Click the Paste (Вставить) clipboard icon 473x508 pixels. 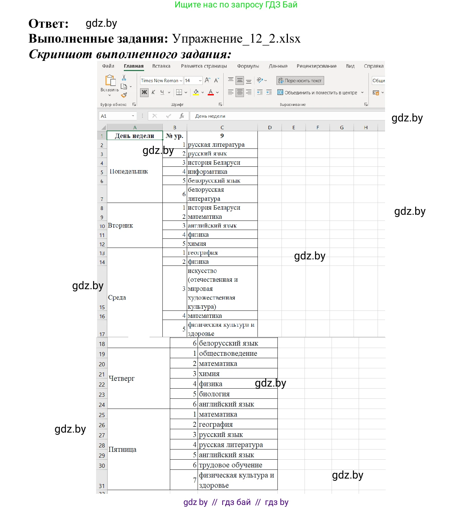(110, 80)
